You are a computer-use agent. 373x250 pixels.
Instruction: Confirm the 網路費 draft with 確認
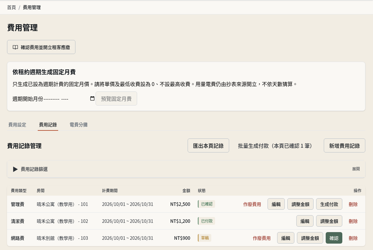click(x=334, y=238)
